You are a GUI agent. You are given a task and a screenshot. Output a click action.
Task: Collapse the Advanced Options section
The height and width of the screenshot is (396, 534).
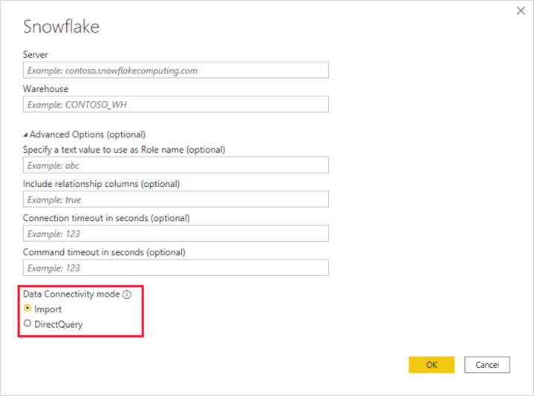(25, 135)
